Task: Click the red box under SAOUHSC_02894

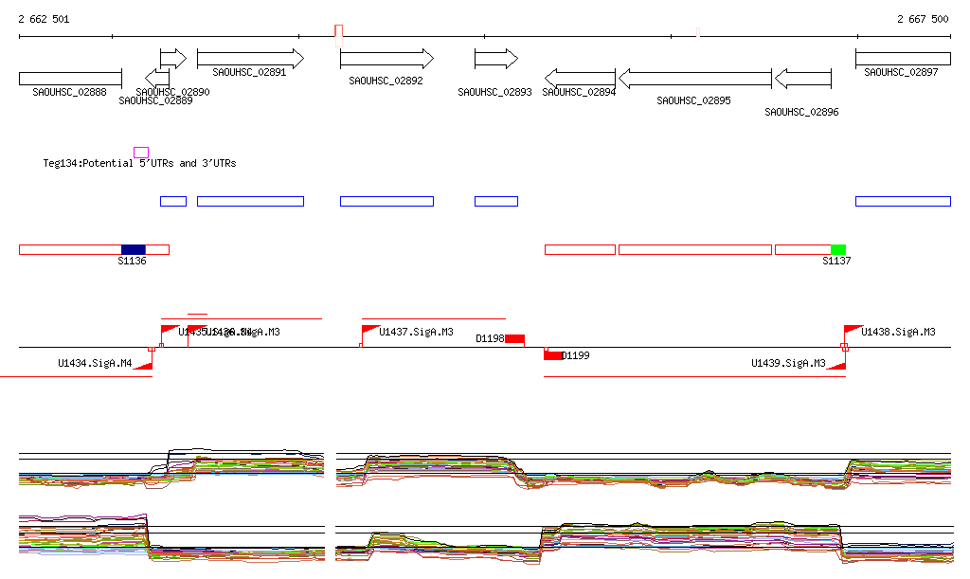Action: 581,249
